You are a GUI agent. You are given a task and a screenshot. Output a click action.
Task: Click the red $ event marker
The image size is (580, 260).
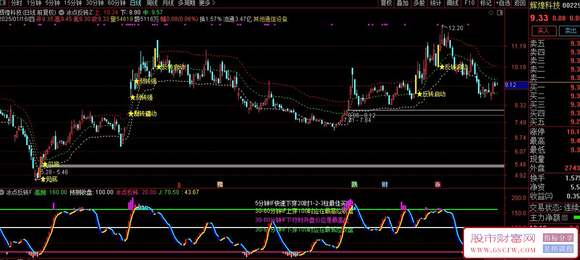click(x=179, y=184)
